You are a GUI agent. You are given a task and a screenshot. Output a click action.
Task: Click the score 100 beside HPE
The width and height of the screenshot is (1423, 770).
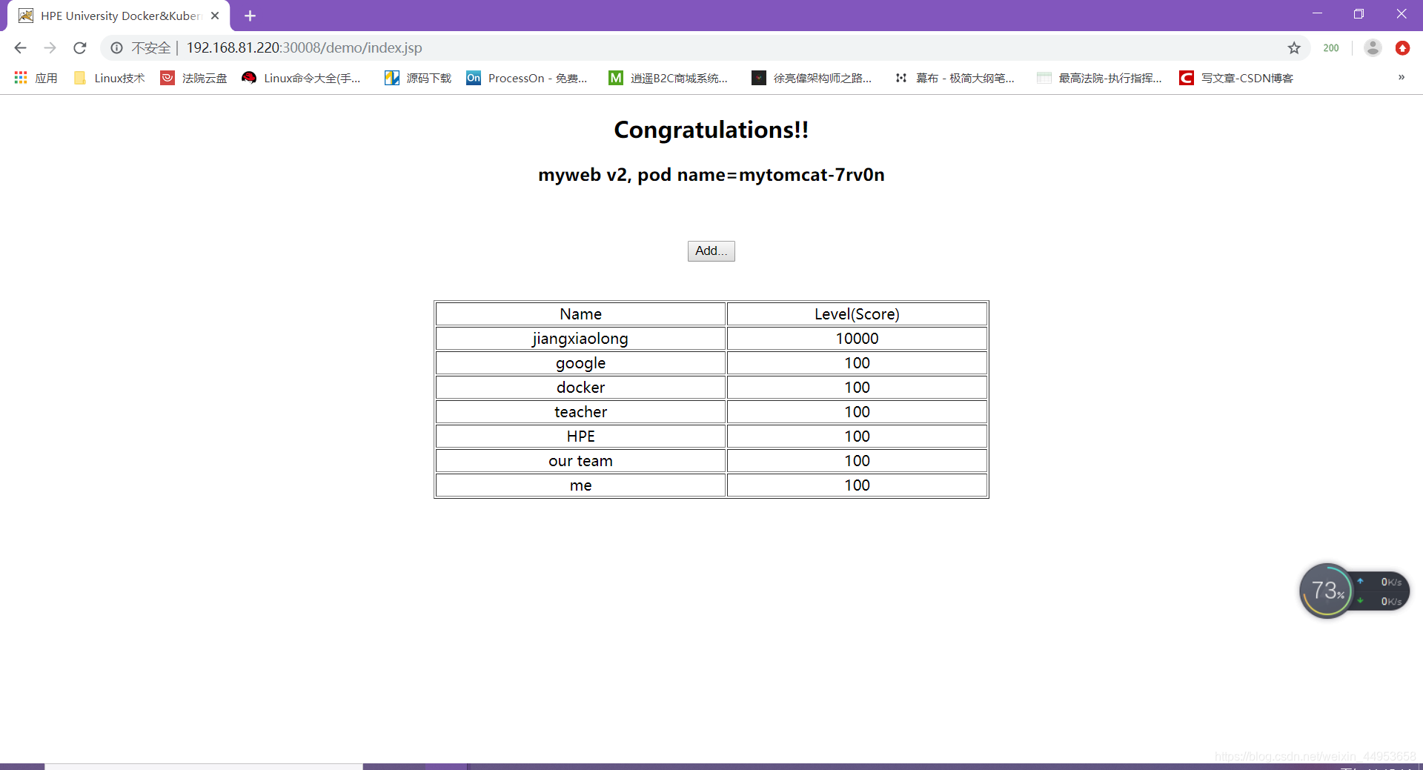pyautogui.click(x=857, y=437)
